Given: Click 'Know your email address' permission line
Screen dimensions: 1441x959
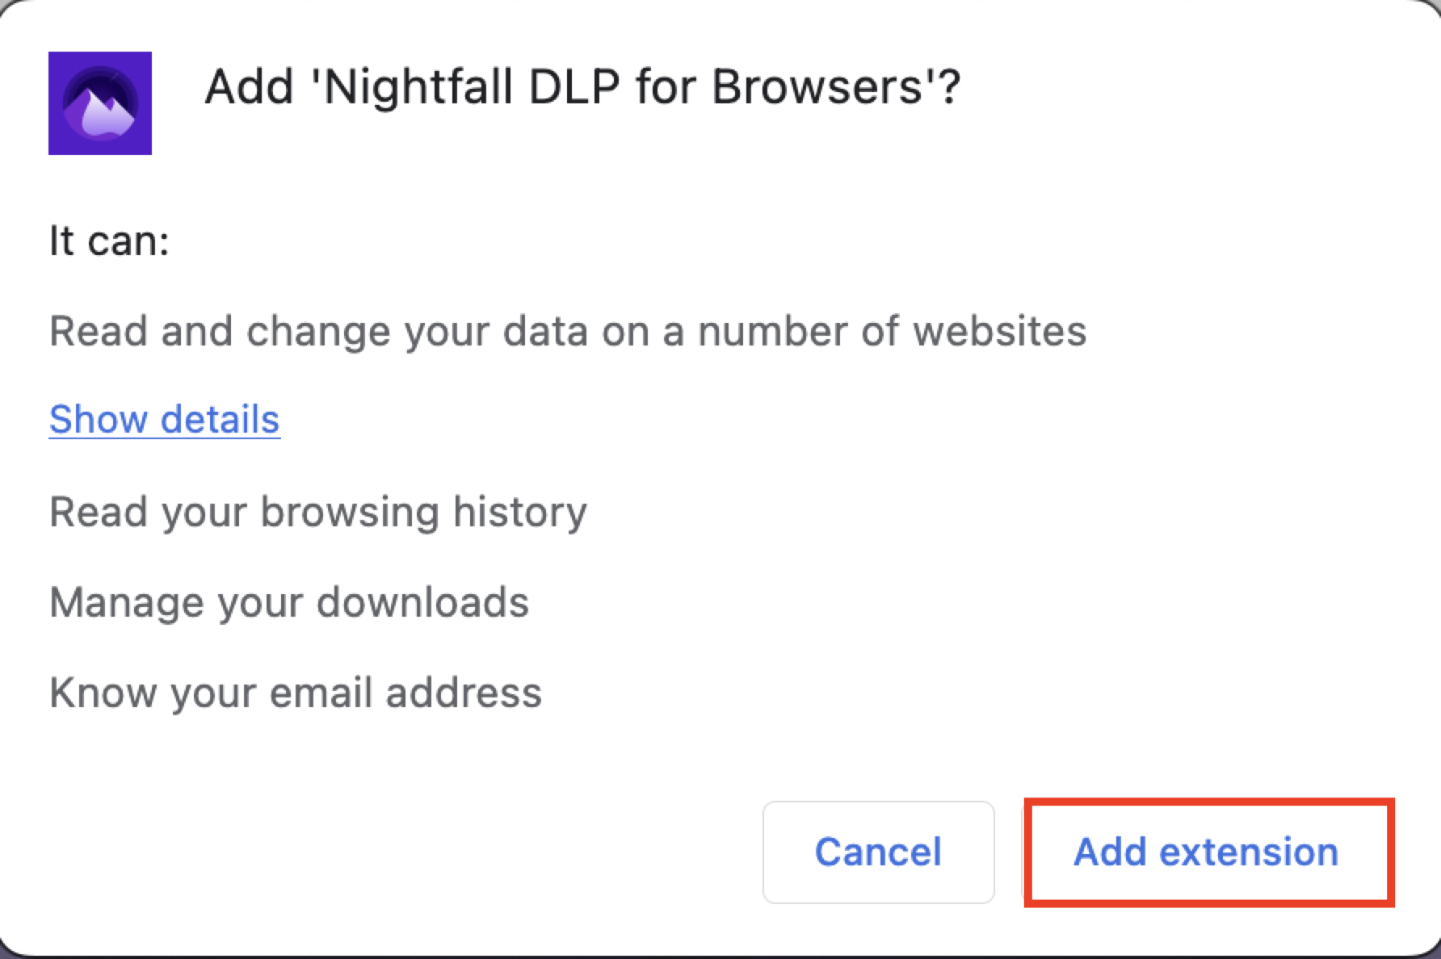Looking at the screenshot, I should pos(296,693).
